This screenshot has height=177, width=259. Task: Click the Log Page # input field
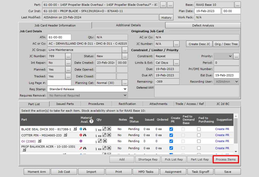[x=59, y=83]
